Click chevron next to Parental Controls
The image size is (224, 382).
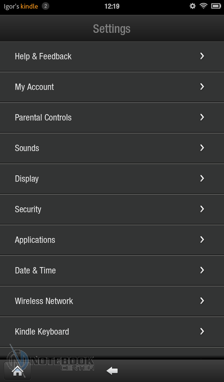(202, 117)
